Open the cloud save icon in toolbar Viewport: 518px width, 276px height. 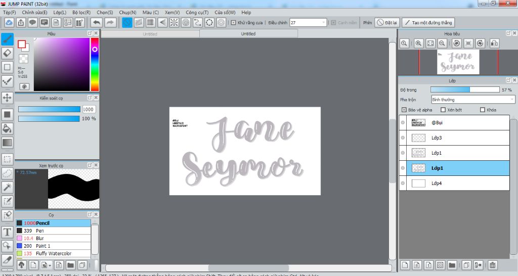(x=9, y=22)
